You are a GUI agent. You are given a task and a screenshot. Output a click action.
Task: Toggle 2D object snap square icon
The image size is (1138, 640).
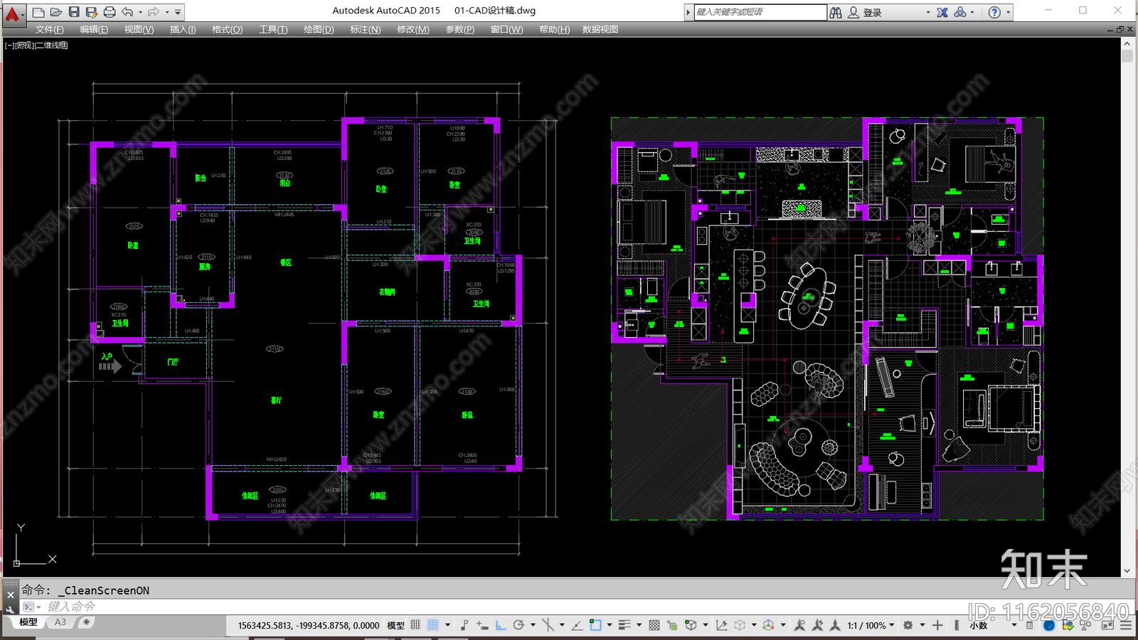tap(595, 626)
